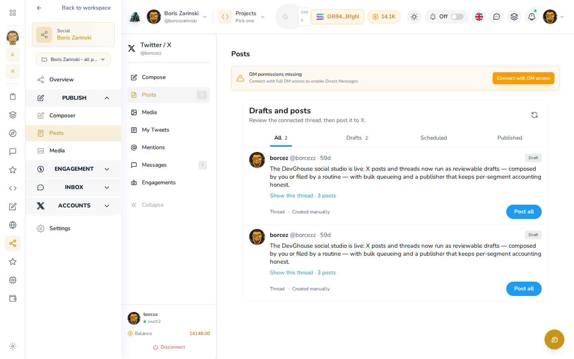The image size is (574, 359).
Task: Open the header chat messages icon
Action: coord(497,17)
